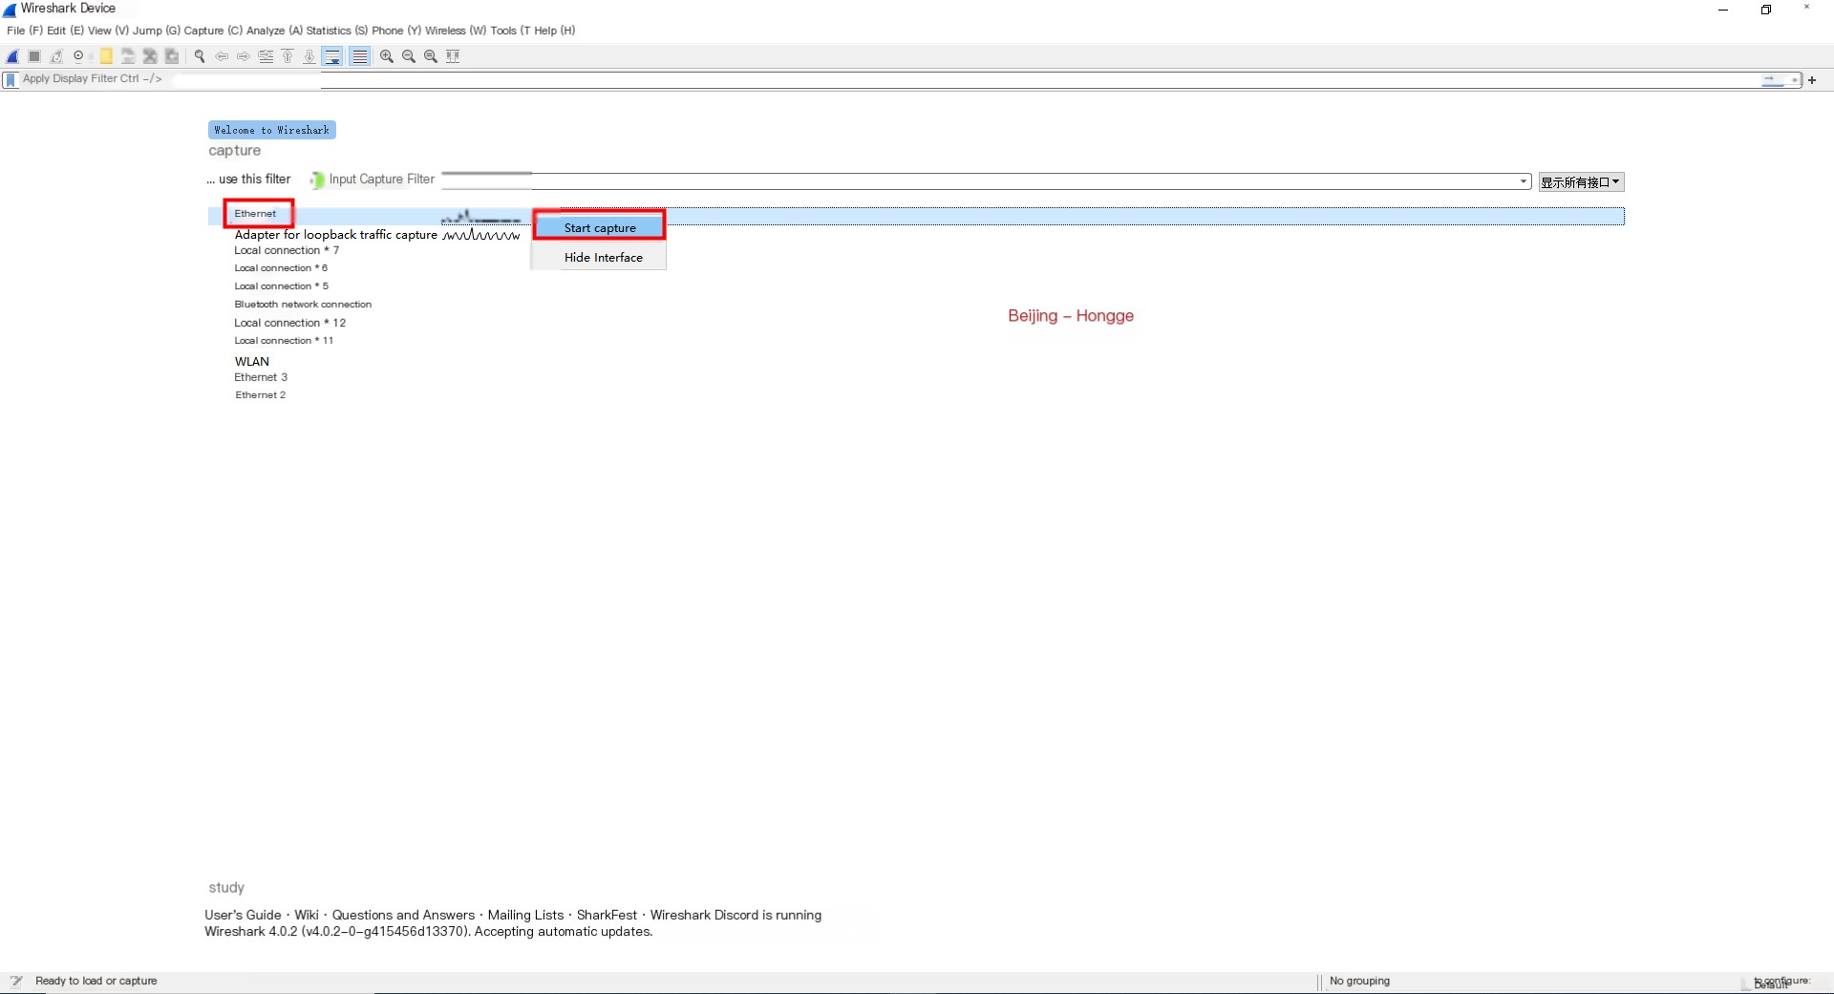The height and width of the screenshot is (994, 1834).
Task: Select Local connection * 5 interface
Action: pyautogui.click(x=281, y=286)
